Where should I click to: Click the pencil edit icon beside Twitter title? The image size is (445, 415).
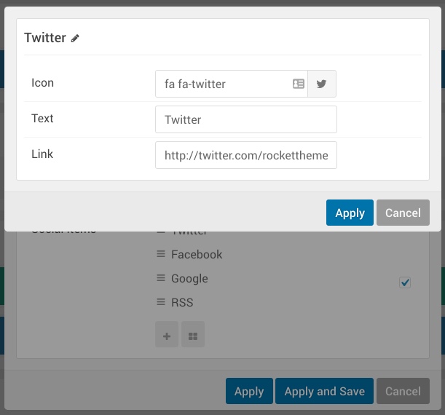pyautogui.click(x=76, y=39)
